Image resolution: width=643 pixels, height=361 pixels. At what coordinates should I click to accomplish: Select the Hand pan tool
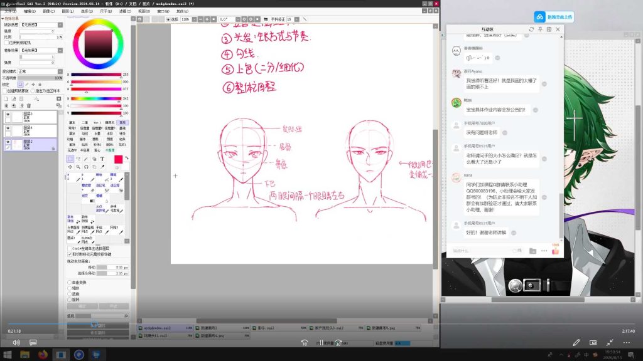point(94,167)
